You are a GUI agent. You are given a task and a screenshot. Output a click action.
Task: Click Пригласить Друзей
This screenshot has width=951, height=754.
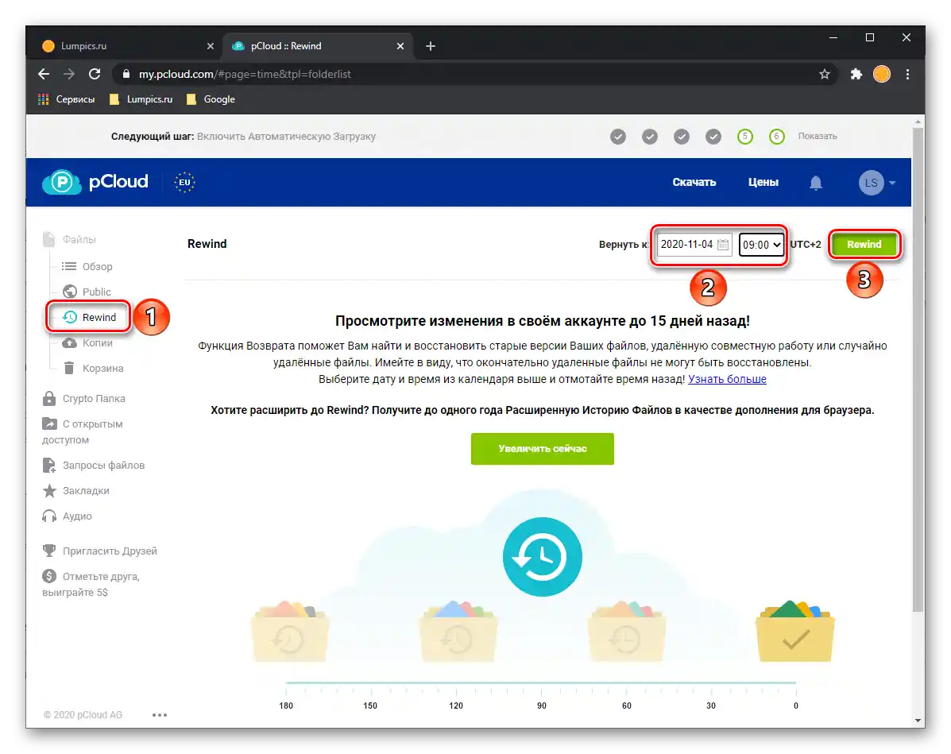click(x=99, y=551)
